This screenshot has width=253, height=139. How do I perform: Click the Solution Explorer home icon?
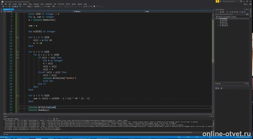[221, 12]
